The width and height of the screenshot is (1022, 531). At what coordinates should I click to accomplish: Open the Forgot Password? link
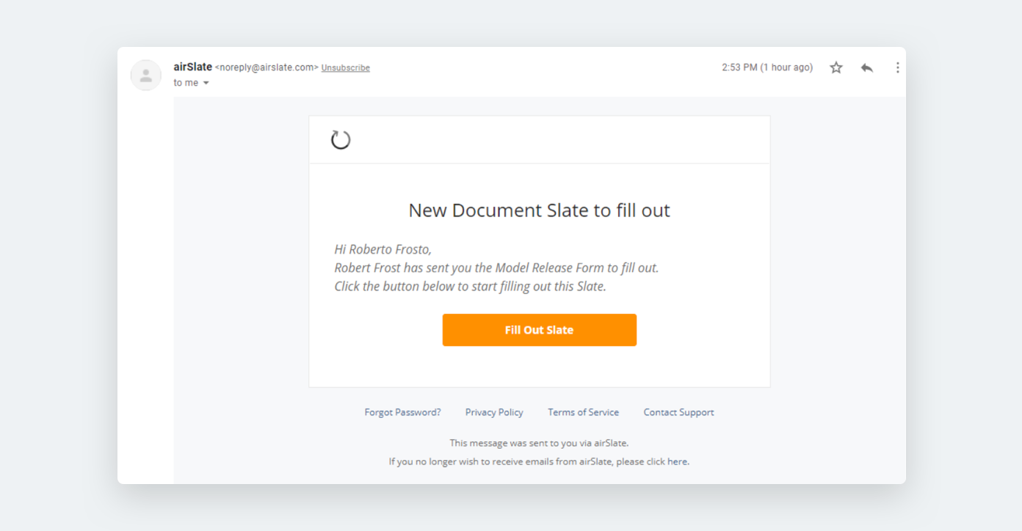coord(402,412)
